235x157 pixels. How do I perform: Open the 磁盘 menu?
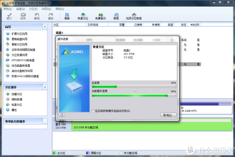coord(21,9)
